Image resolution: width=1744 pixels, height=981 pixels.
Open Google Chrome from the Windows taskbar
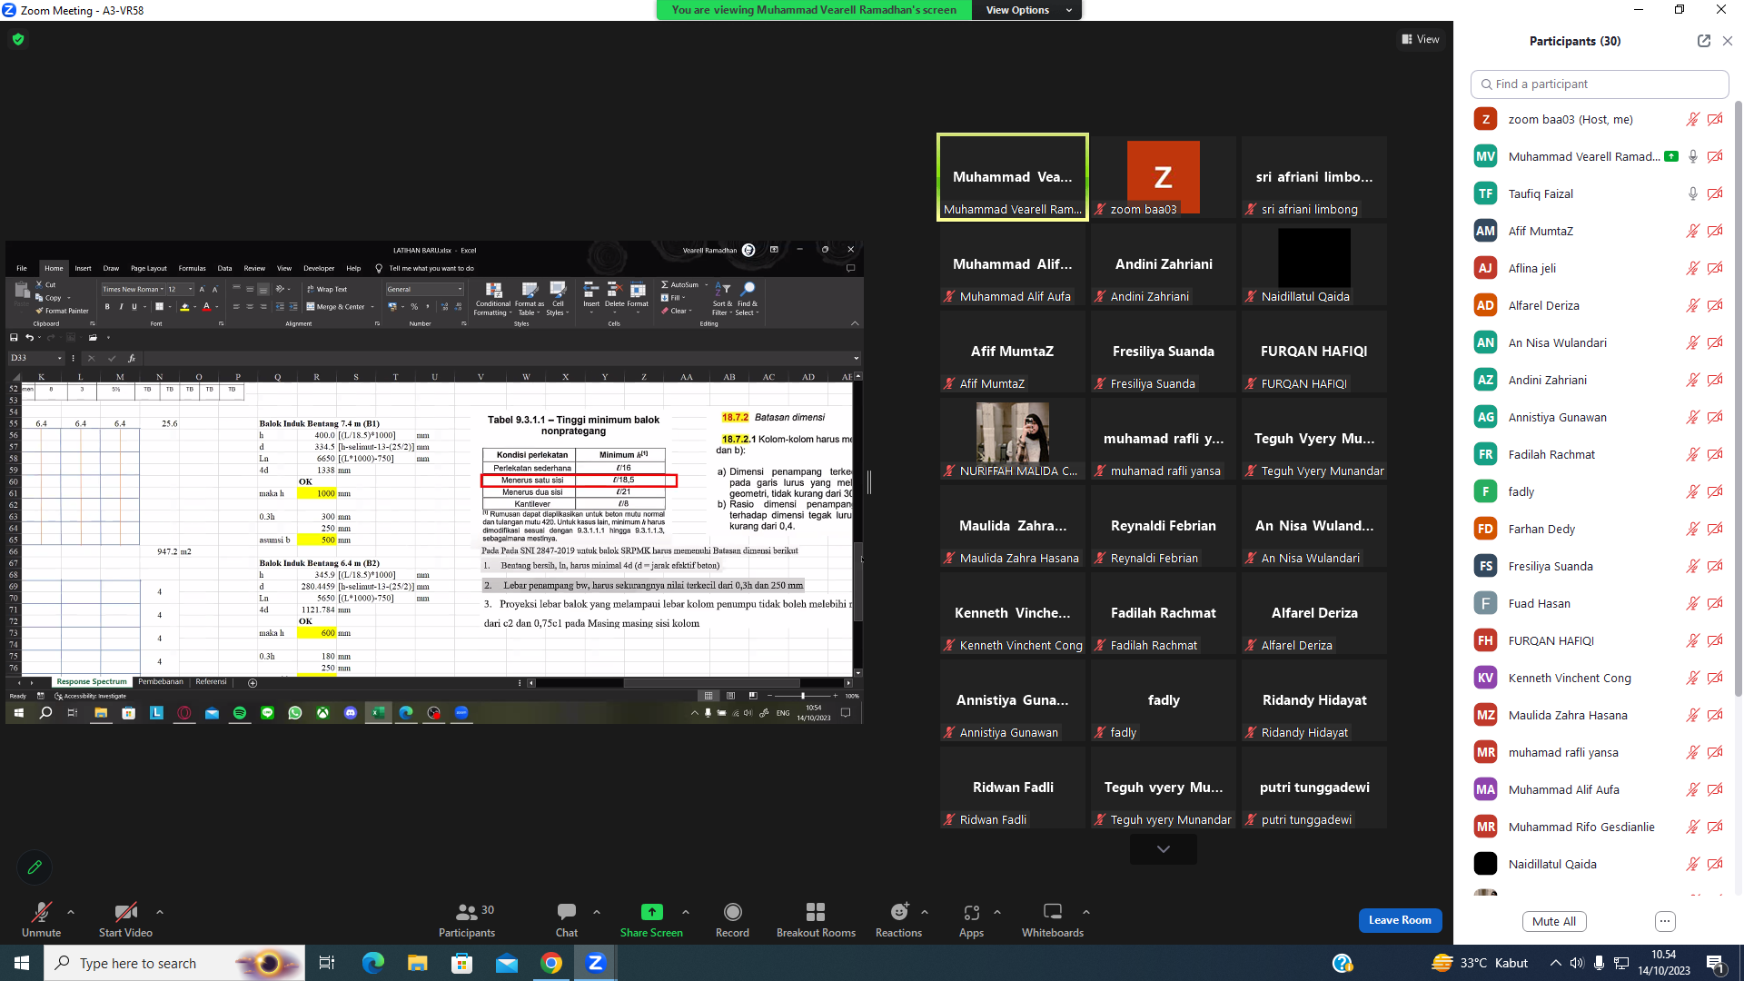551,963
